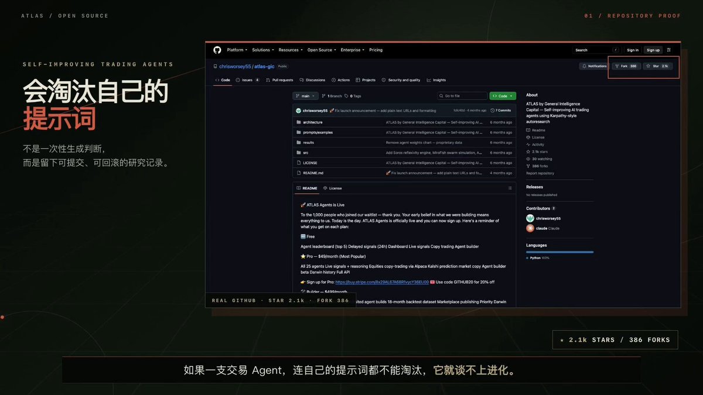Click the Sign up button

point(653,50)
